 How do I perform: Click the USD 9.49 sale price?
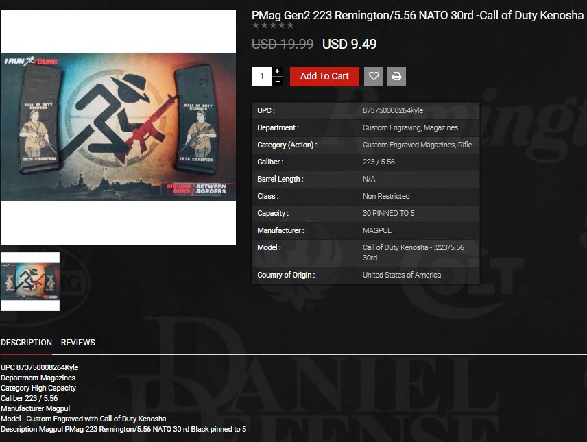coord(349,44)
